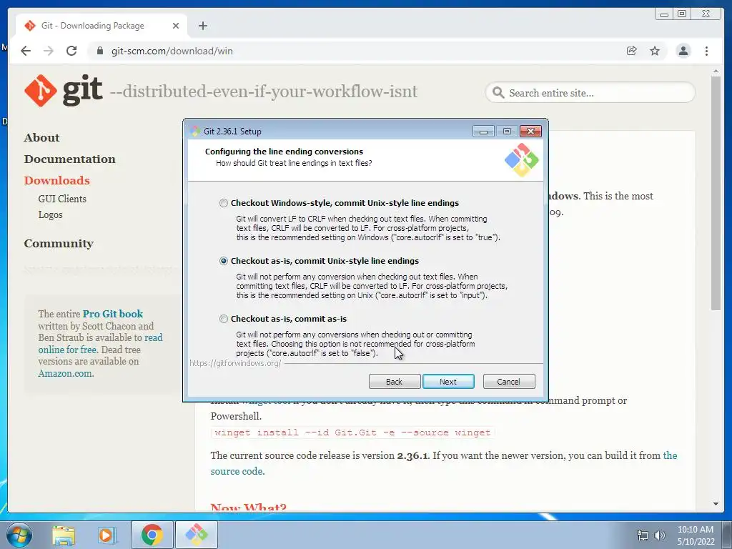
Task: Open the source code link
Action: [237, 471]
